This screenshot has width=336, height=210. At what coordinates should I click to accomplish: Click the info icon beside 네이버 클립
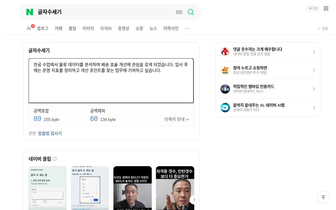point(55,159)
